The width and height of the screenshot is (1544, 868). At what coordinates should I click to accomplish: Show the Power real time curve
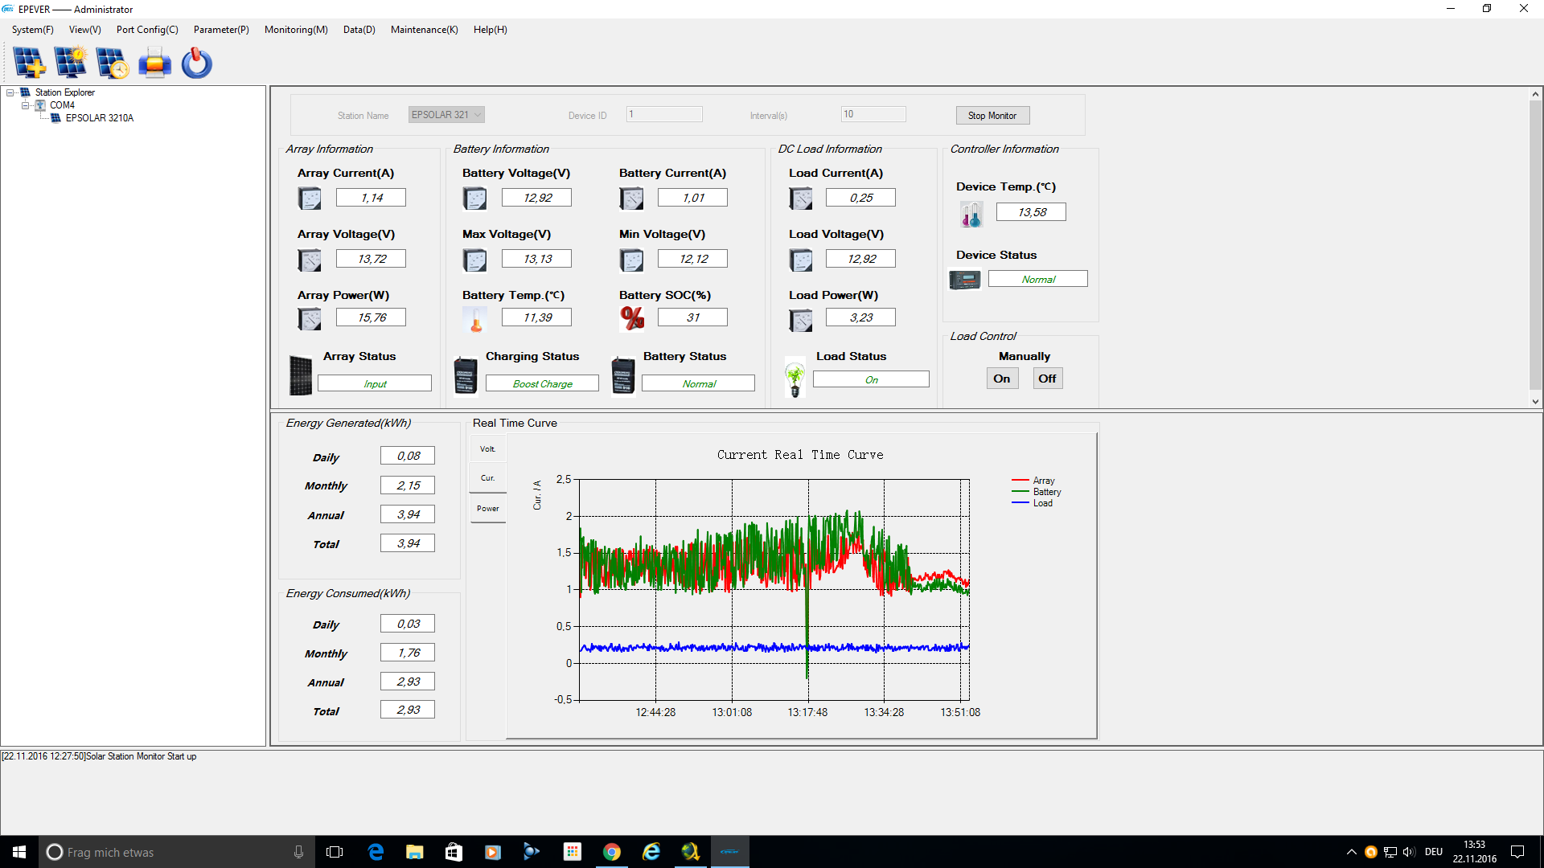point(487,509)
